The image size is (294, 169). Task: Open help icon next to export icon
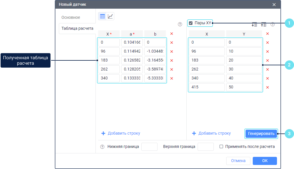coord(272,25)
